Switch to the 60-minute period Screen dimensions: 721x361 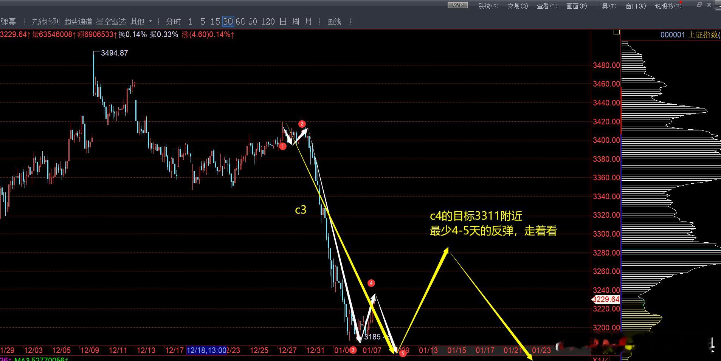[x=240, y=22]
